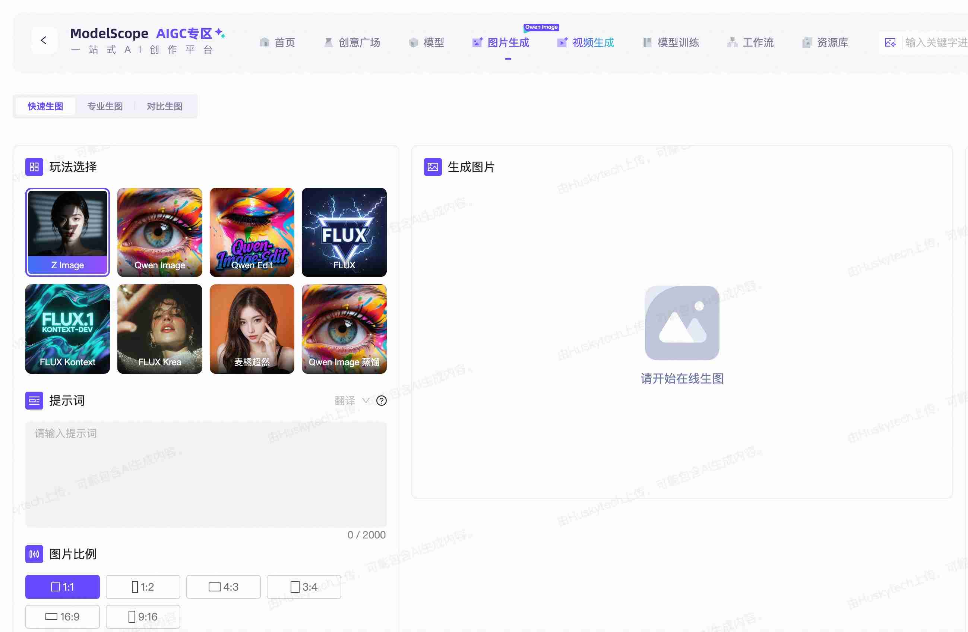Click the 创意广场 hourglass icon
Viewport: 968px width, 632px height.
coord(328,42)
